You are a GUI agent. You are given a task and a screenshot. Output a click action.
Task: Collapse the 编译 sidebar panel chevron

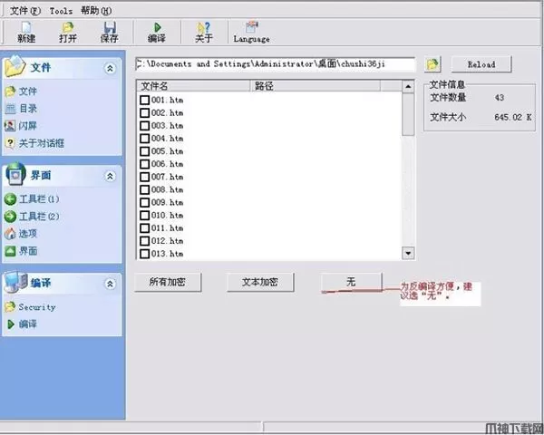coord(110,284)
